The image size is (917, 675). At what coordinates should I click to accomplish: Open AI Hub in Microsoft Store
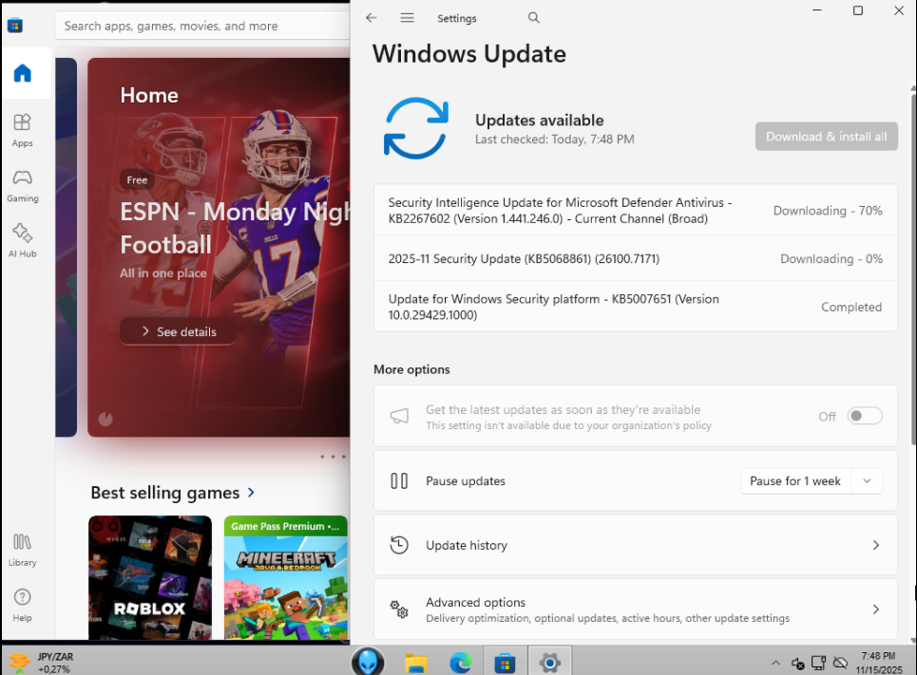22,240
